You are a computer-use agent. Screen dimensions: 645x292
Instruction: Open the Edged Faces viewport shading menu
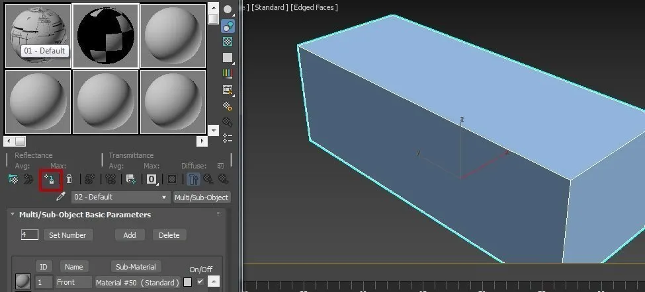click(x=315, y=7)
